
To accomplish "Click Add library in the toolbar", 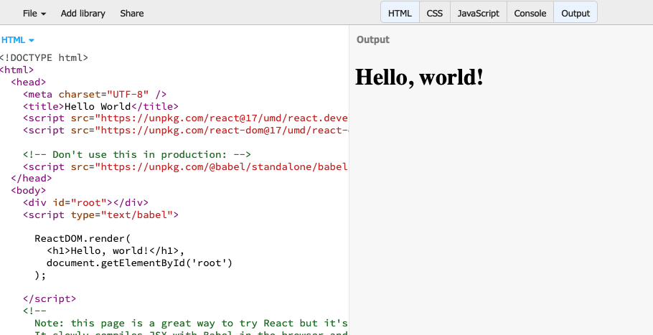I will pyautogui.click(x=83, y=14).
